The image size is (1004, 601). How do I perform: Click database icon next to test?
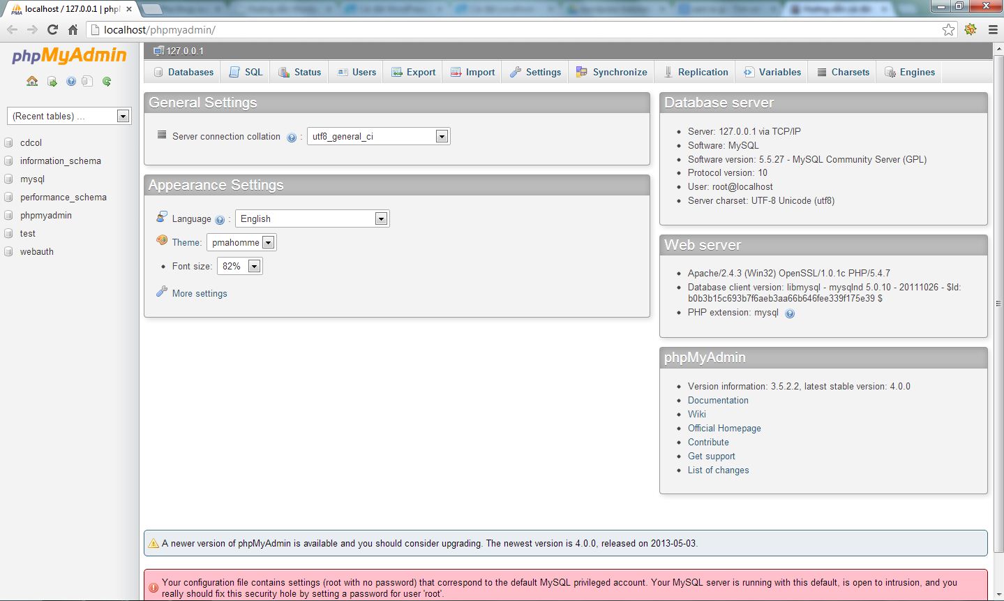(x=9, y=233)
